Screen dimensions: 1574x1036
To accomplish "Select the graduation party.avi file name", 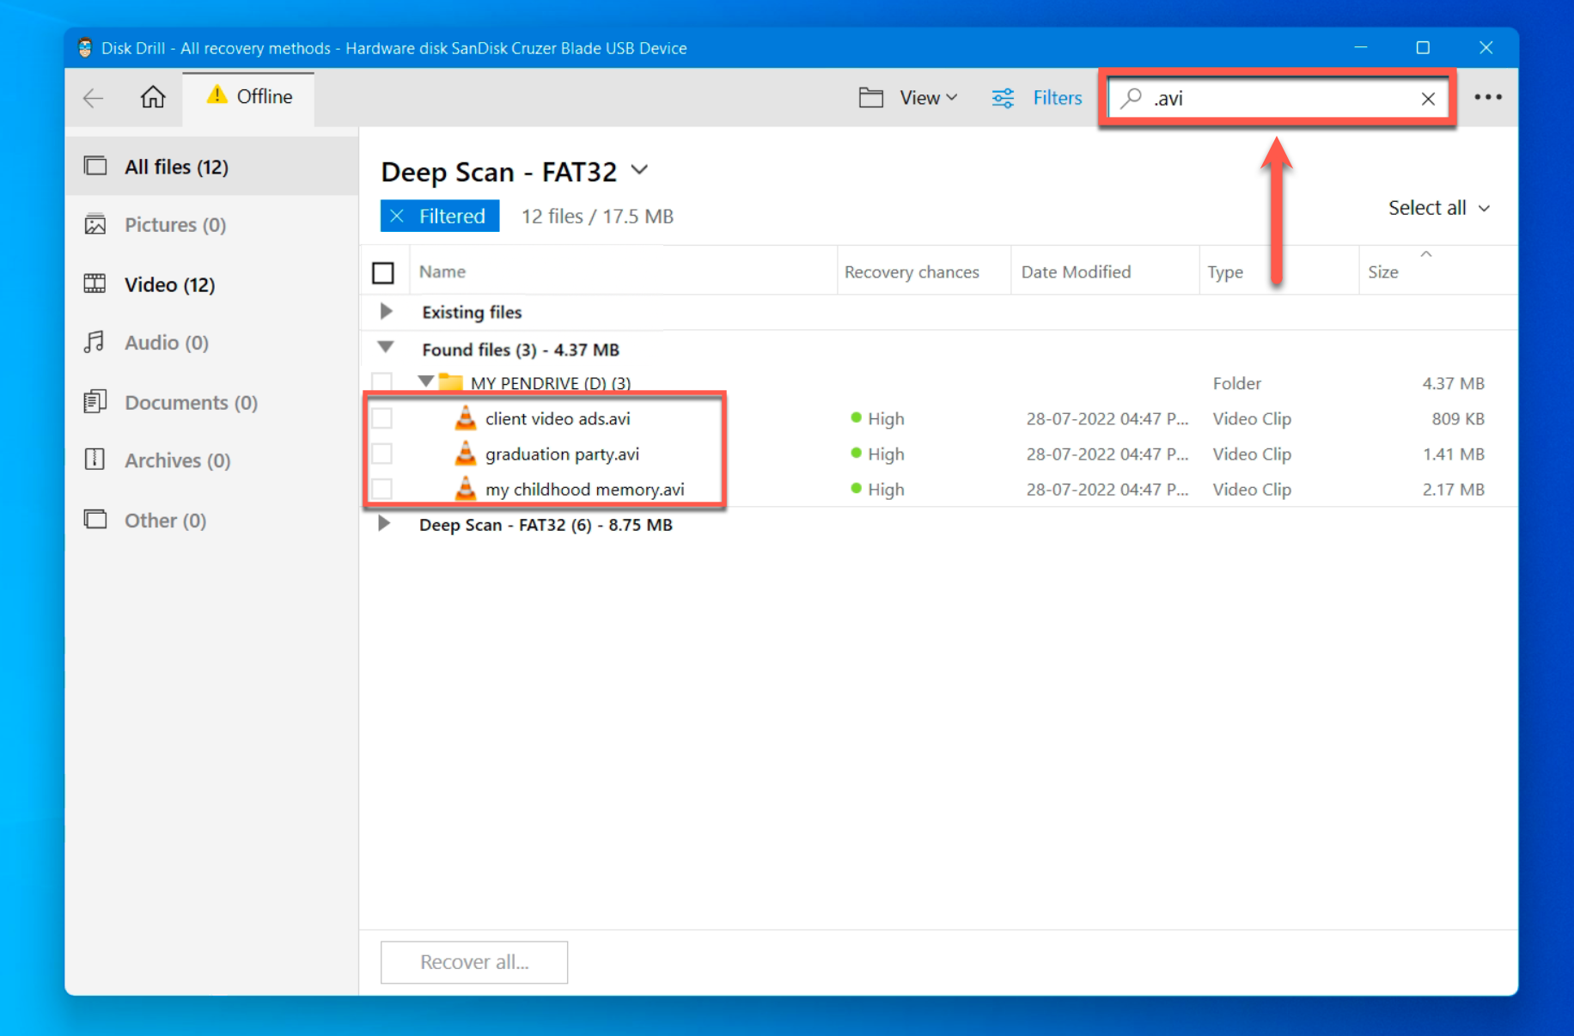I will (562, 454).
